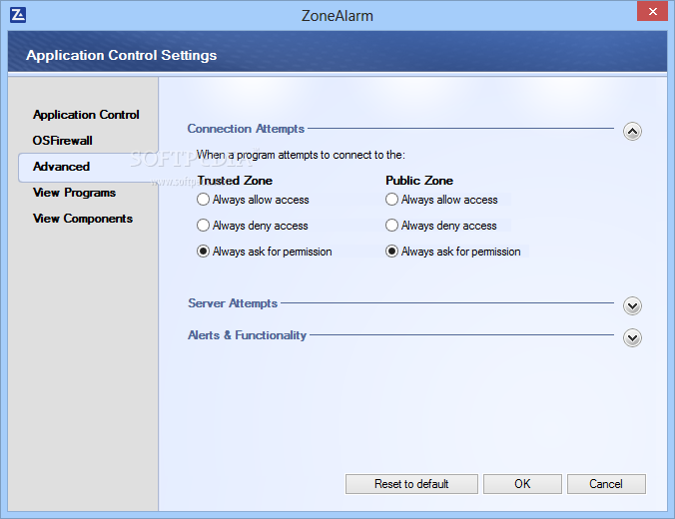Collapse the Connection Attempts section chevron

pyautogui.click(x=632, y=132)
